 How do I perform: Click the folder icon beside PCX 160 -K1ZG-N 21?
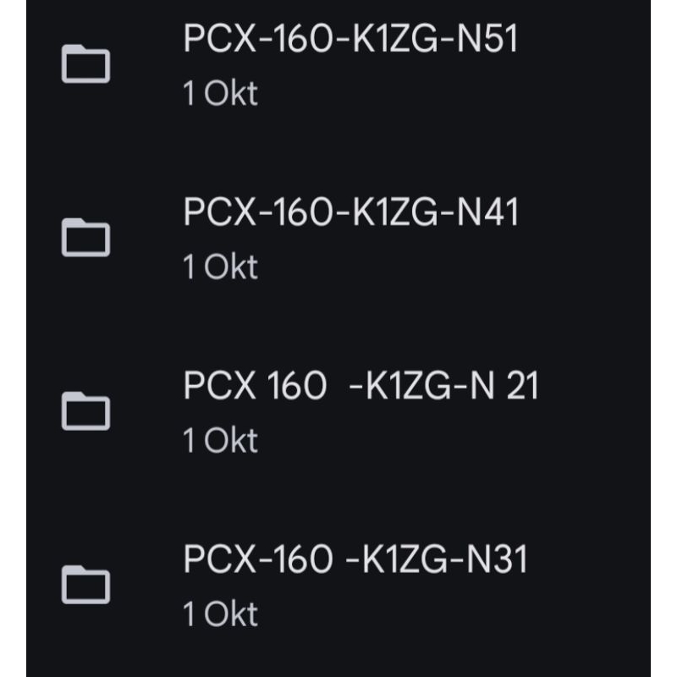point(85,408)
